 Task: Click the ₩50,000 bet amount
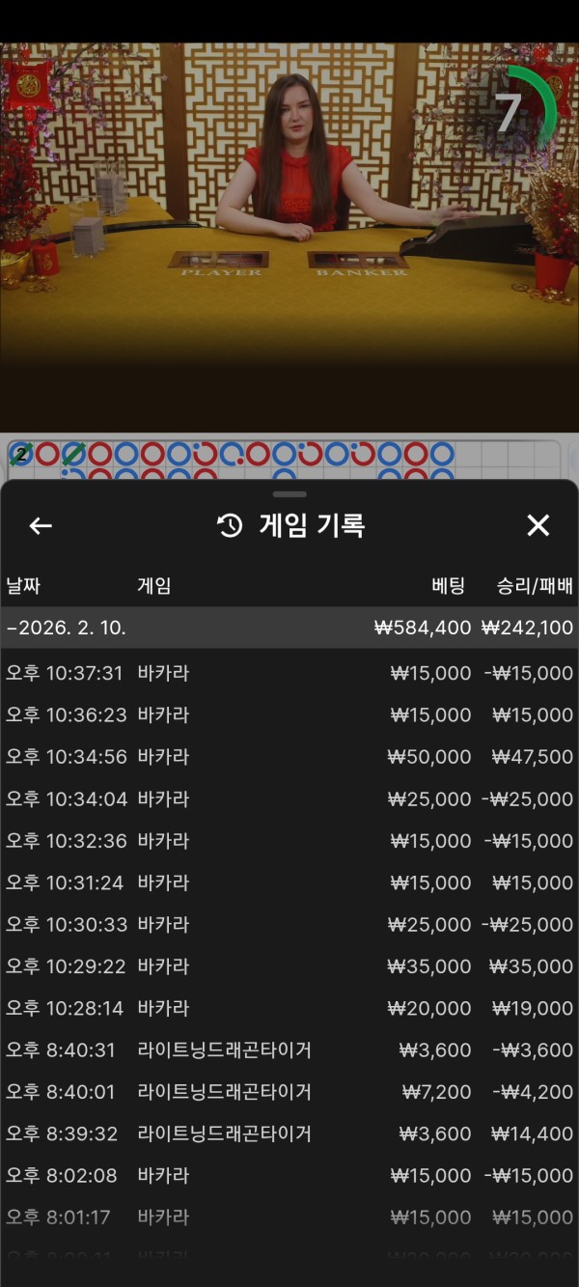click(x=429, y=757)
